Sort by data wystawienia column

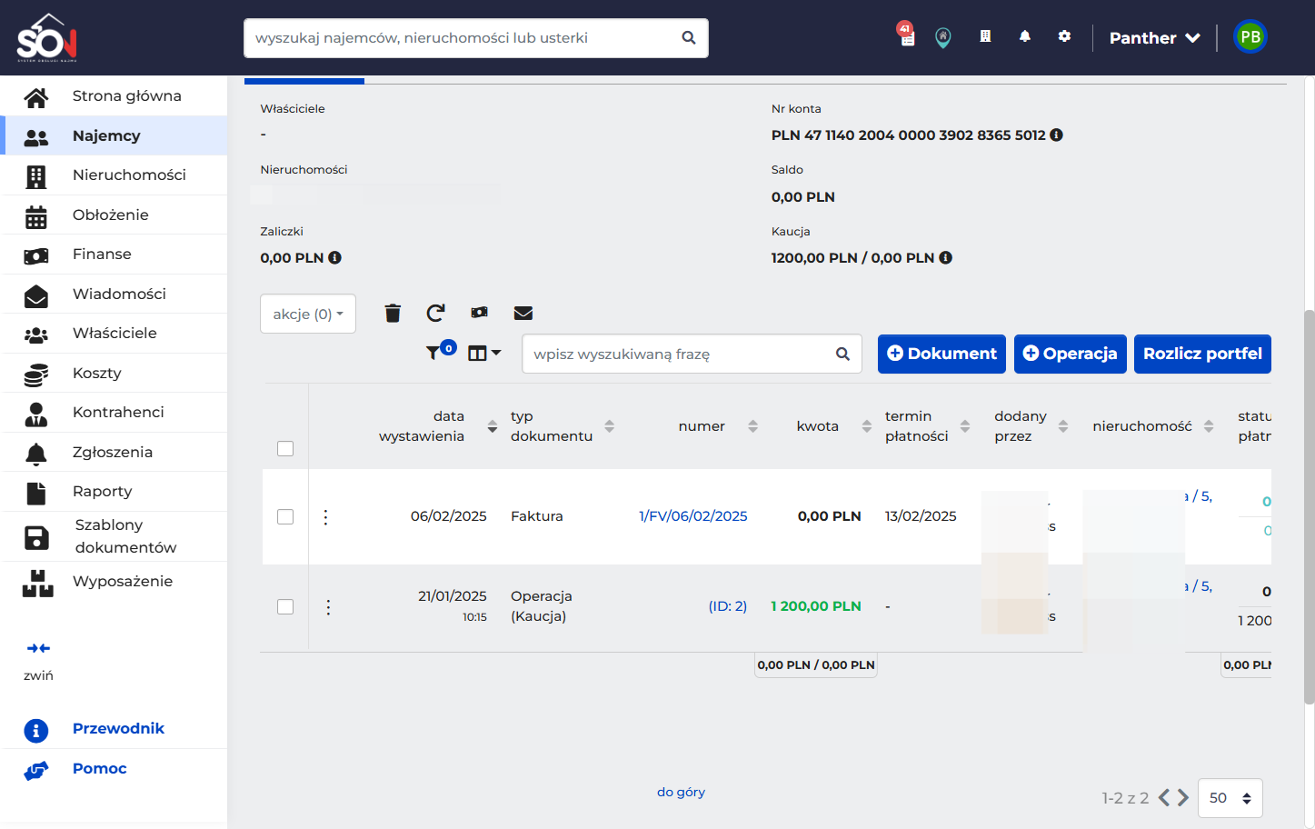pyautogui.click(x=493, y=426)
